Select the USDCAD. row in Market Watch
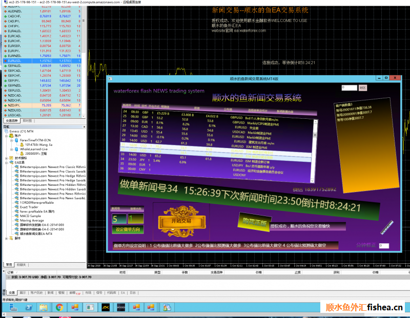 [x=42, y=115]
